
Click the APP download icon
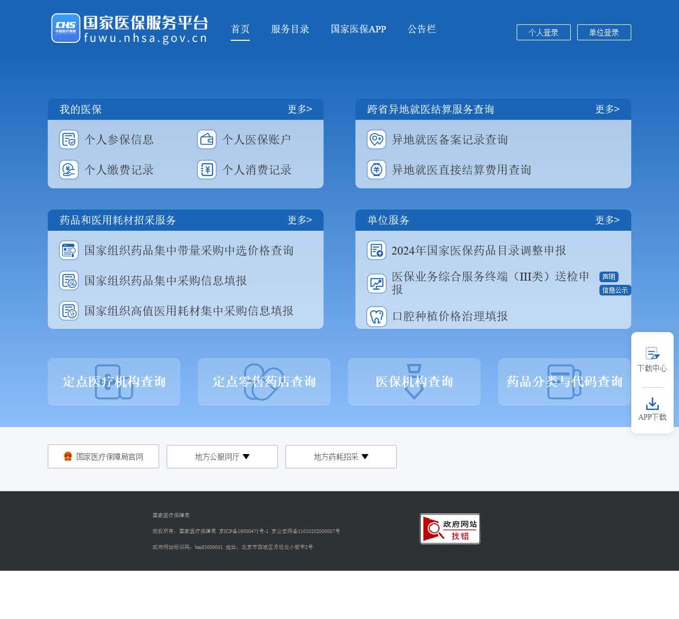(x=652, y=404)
